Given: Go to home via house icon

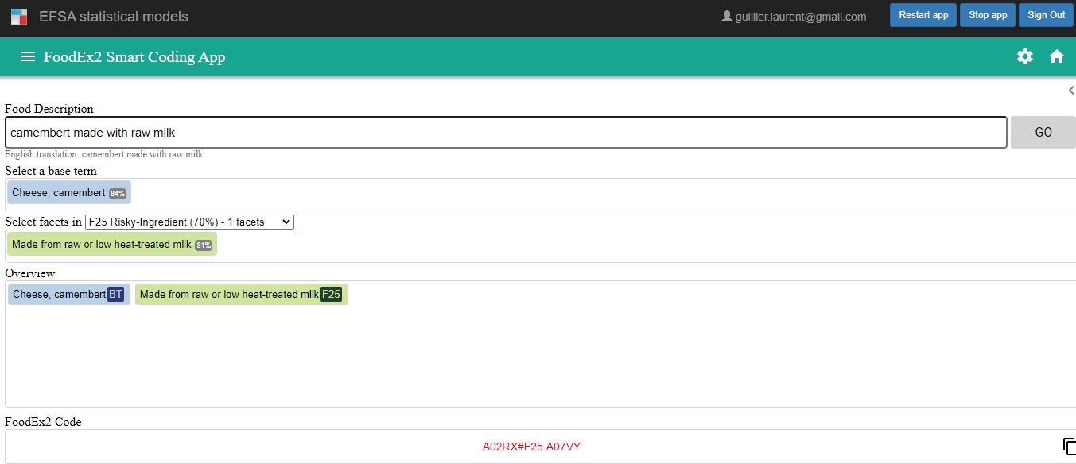Looking at the screenshot, I should click(x=1057, y=56).
